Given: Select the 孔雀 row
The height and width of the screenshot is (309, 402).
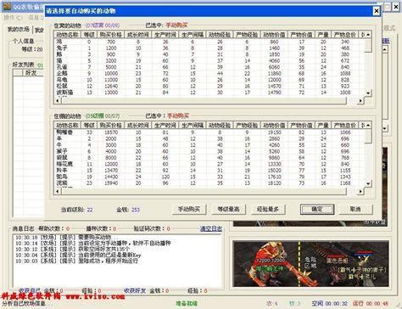Looking at the screenshot, I should click(x=209, y=67).
